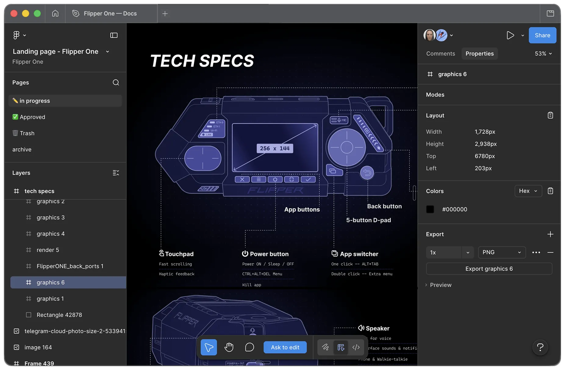
Task: Search pages with the magnifier icon
Action: [116, 83]
